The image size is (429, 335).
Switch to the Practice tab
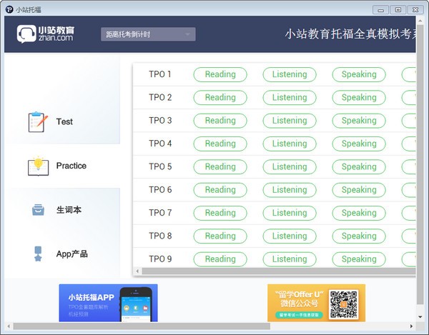71,166
